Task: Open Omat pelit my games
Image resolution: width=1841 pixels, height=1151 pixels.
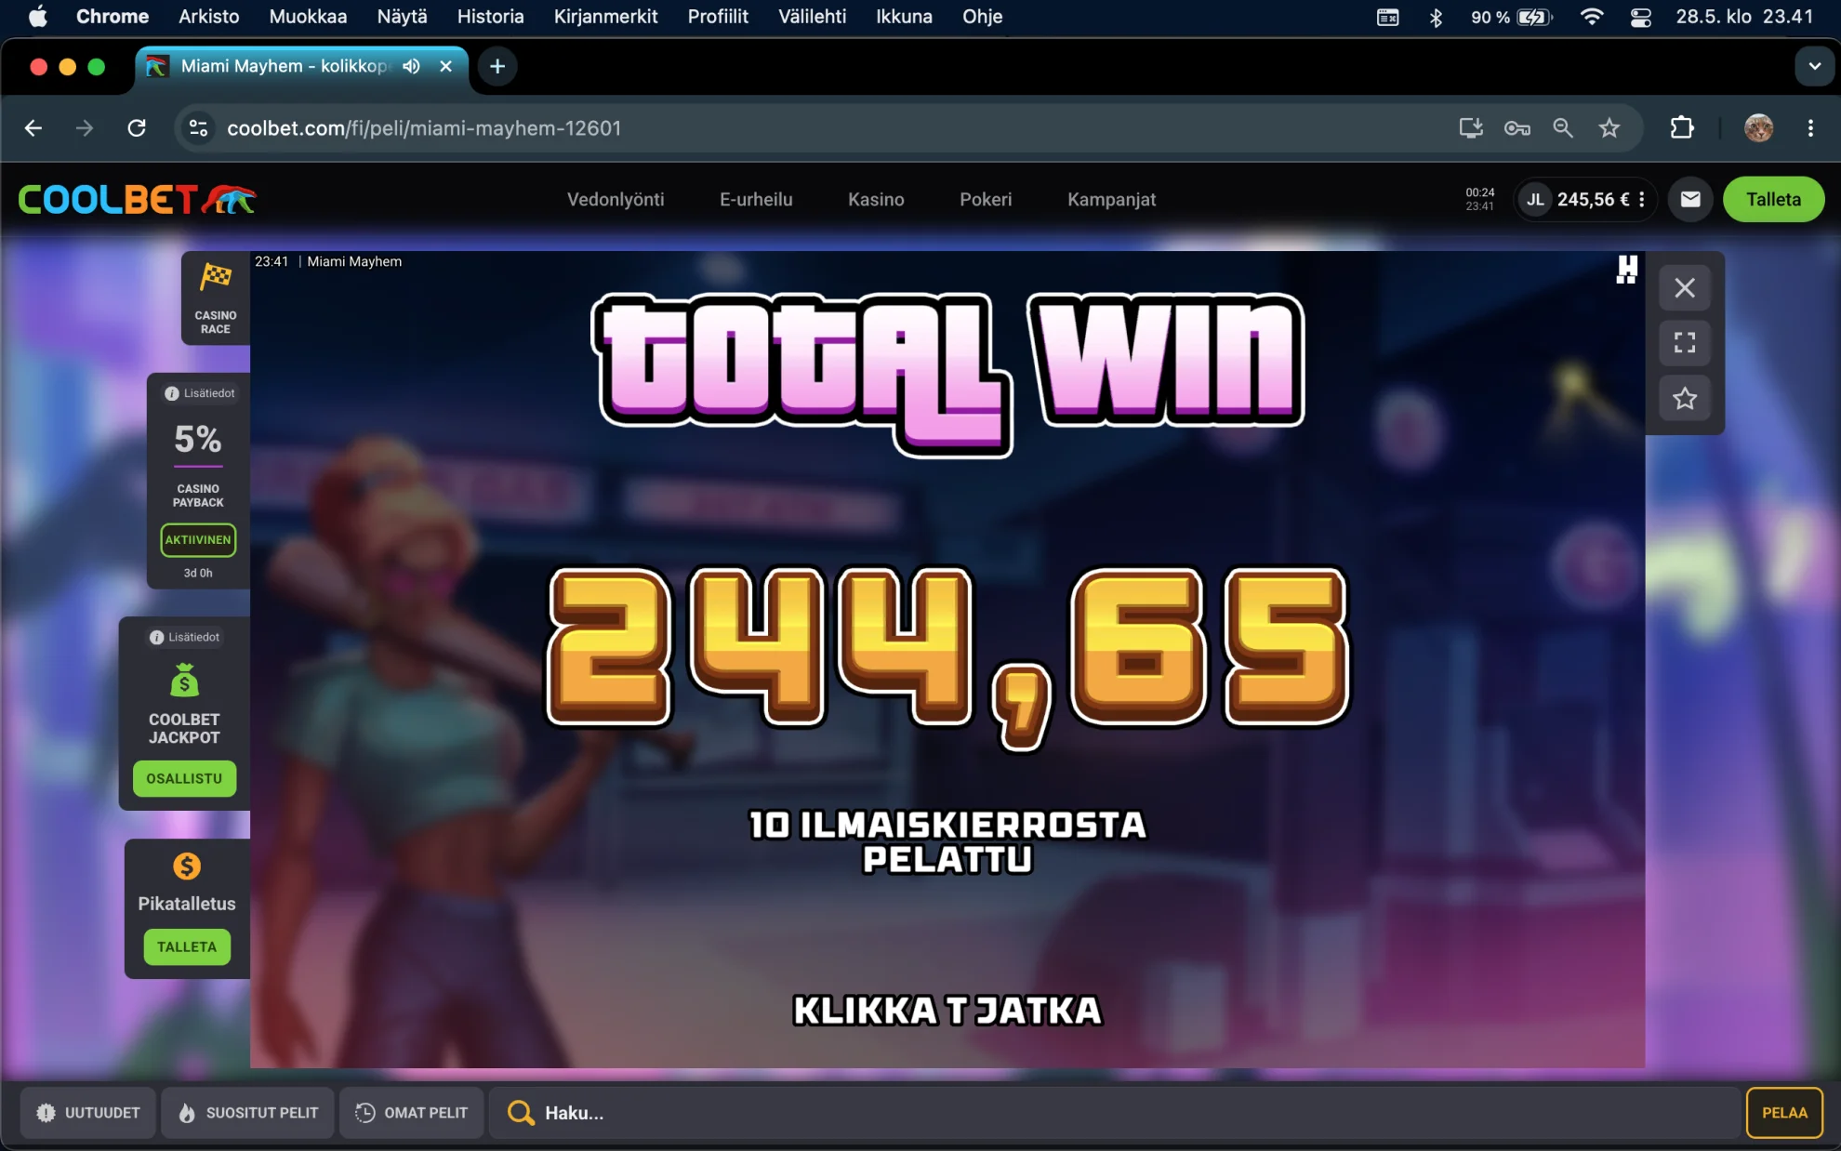Action: point(412,1113)
